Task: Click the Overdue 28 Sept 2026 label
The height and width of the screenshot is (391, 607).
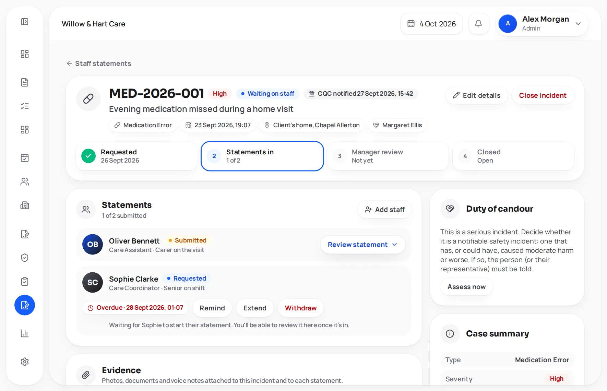Action: [x=135, y=308]
